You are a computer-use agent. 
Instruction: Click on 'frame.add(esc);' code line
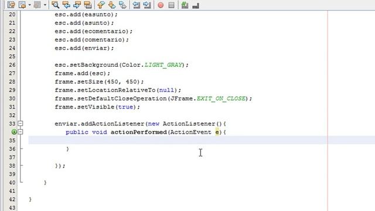click(82, 73)
